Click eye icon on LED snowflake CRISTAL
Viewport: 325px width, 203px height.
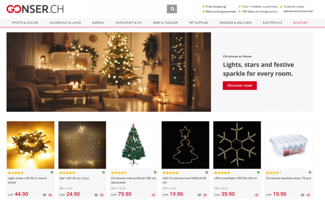point(256,195)
